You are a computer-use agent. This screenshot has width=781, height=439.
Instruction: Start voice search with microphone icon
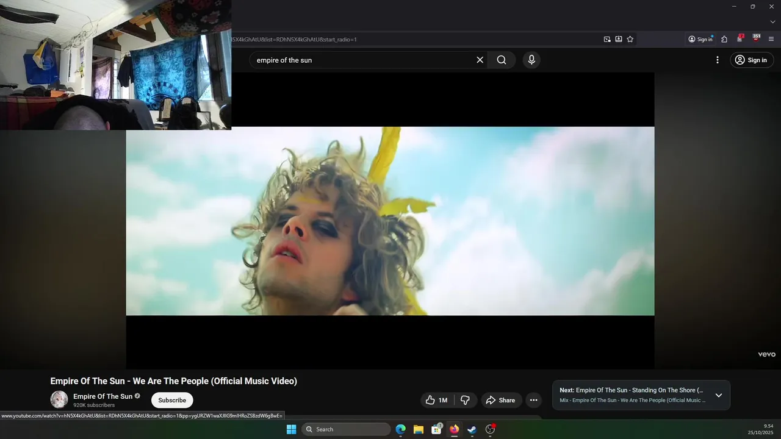[x=531, y=60]
